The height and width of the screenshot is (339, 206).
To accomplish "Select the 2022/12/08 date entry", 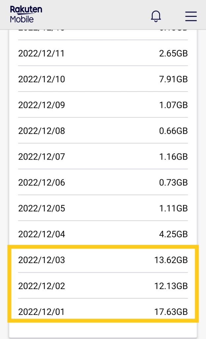I will pos(42,131).
